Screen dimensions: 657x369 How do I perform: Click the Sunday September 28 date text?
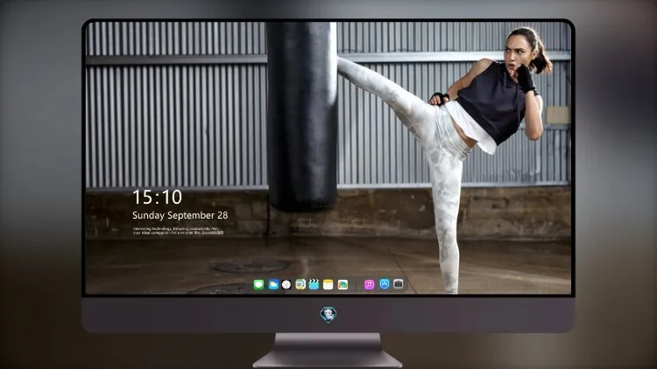tap(180, 215)
